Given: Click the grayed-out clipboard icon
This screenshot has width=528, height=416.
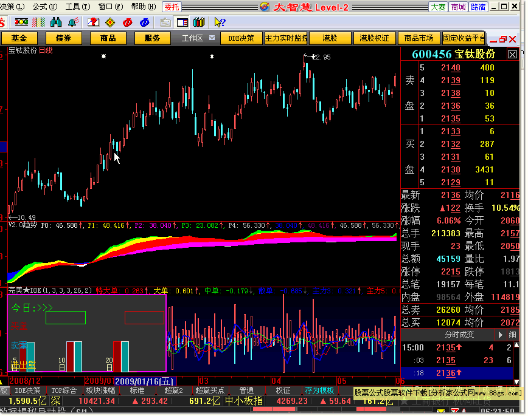Looking at the screenshot, I should (x=165, y=22).
